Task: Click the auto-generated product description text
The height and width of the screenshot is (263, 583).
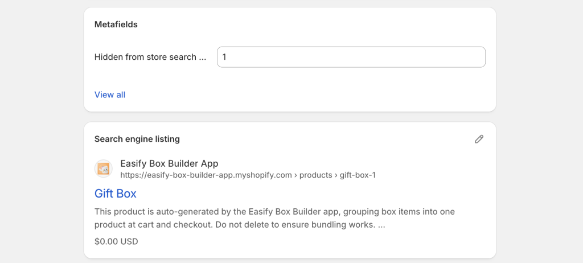Action: 273,212
